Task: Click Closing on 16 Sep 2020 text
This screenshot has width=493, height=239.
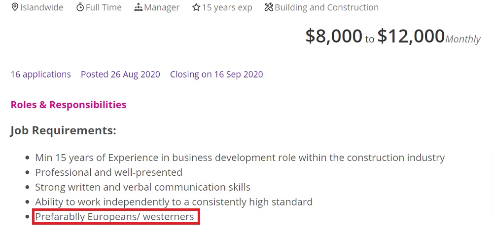Action: pyautogui.click(x=216, y=74)
